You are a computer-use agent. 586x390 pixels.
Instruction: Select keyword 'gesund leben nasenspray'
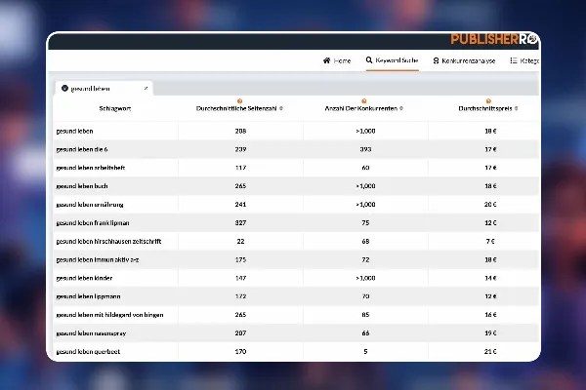91,332
